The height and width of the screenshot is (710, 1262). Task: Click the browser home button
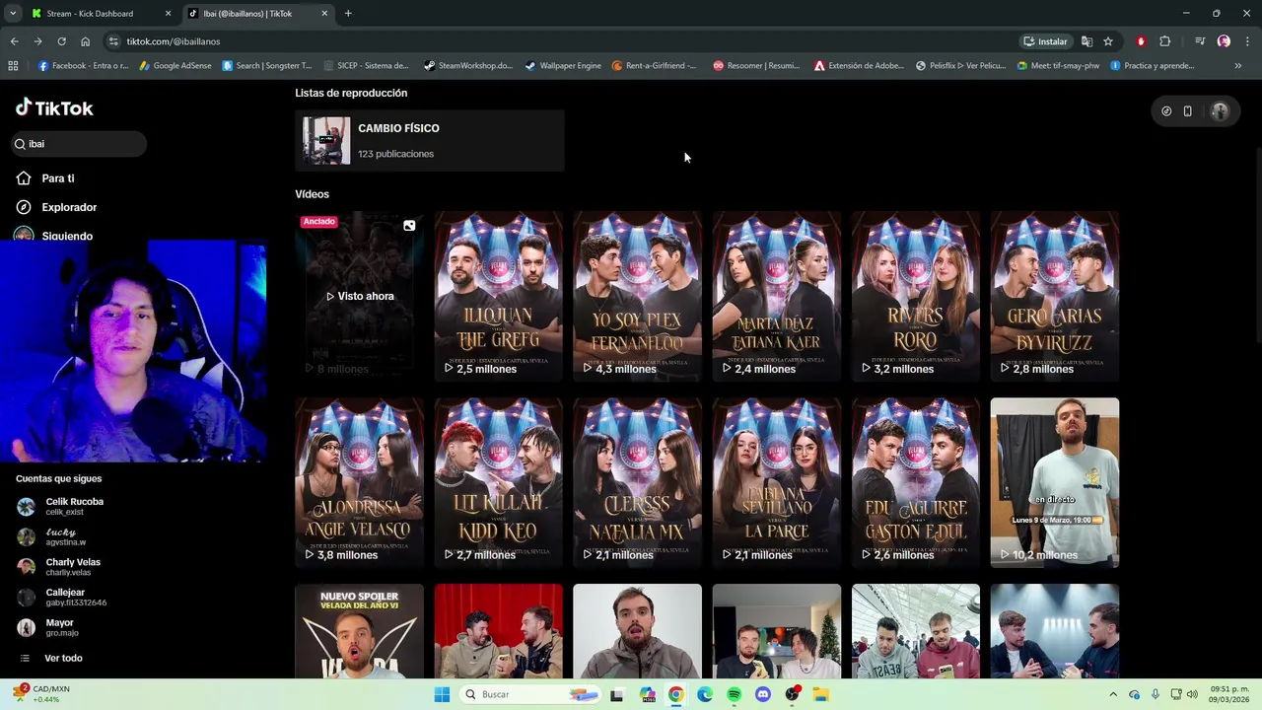pyautogui.click(x=85, y=41)
